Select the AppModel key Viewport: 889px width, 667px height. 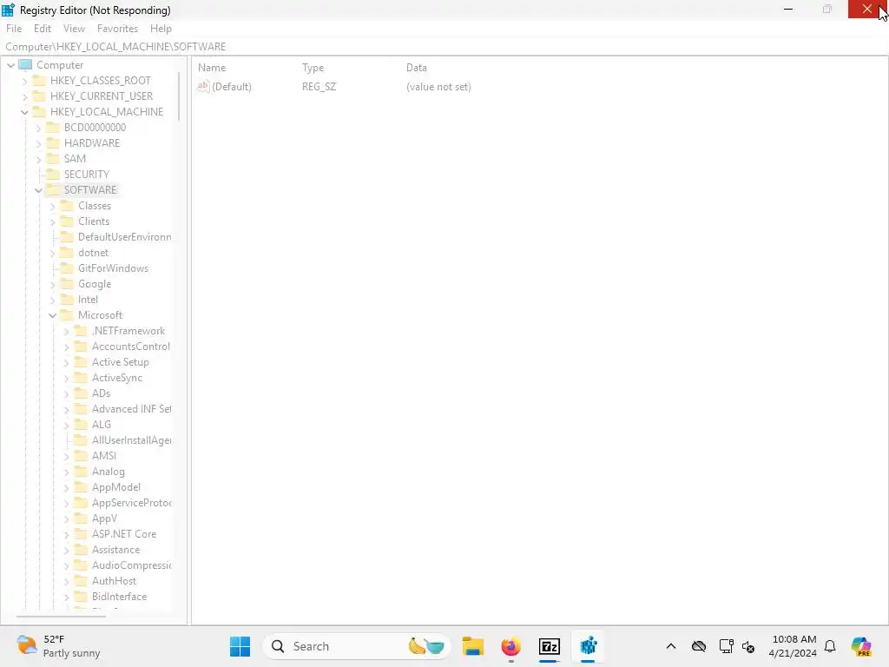click(x=116, y=486)
